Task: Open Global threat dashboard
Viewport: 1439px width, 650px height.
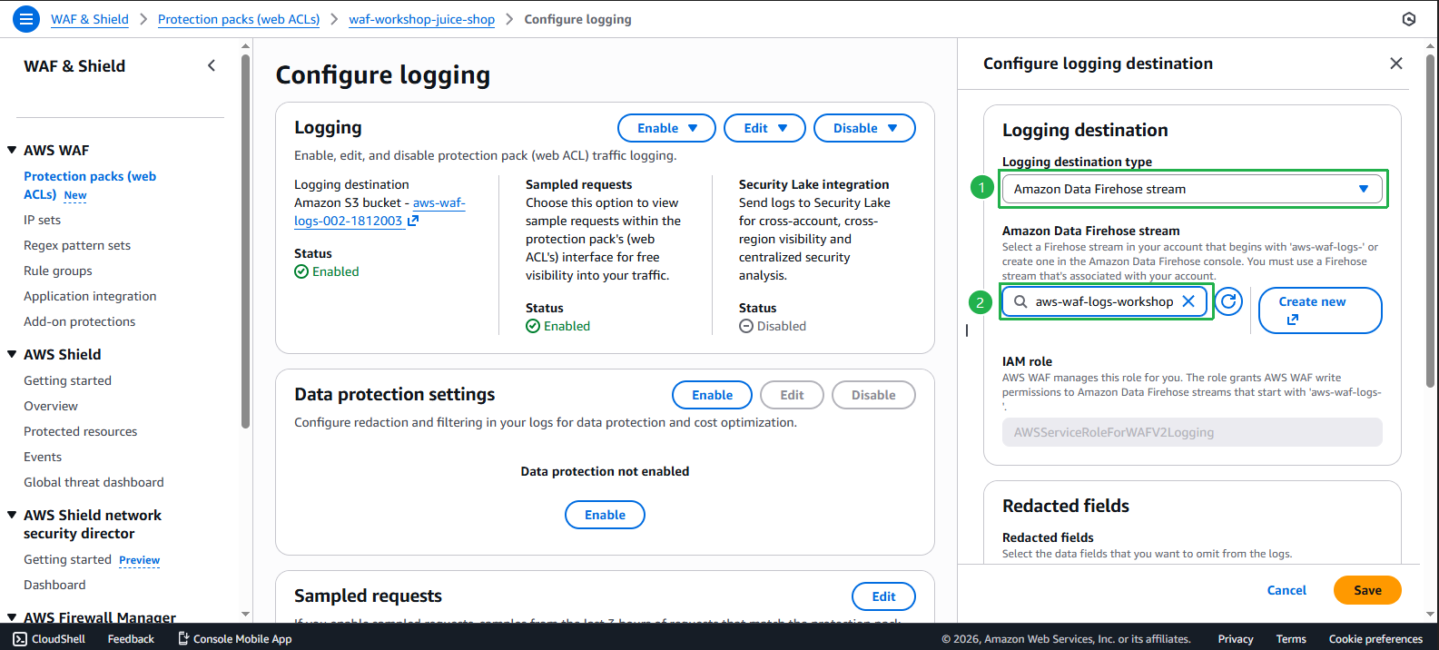Action: [94, 482]
